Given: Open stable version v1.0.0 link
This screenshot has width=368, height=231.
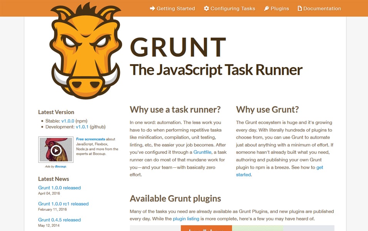Looking at the screenshot, I should [x=68, y=121].
